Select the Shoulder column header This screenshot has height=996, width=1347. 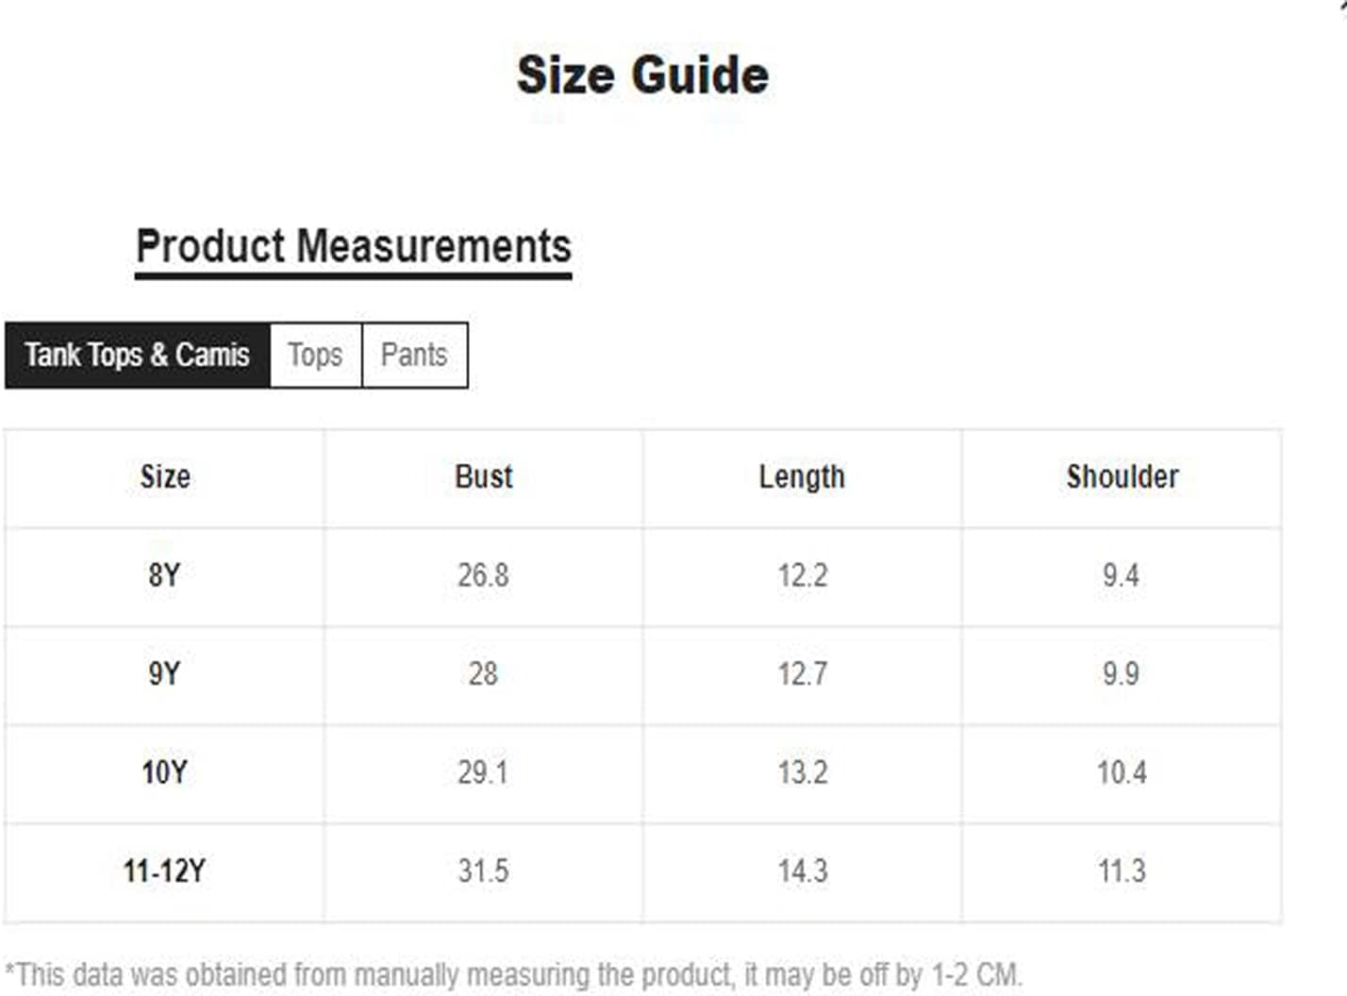tap(1122, 477)
